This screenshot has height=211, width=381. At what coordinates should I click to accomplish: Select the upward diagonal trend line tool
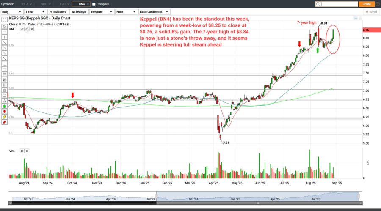4,42
